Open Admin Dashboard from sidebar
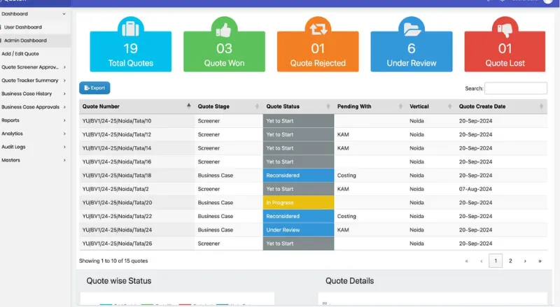The height and width of the screenshot is (307, 560). 25,41
